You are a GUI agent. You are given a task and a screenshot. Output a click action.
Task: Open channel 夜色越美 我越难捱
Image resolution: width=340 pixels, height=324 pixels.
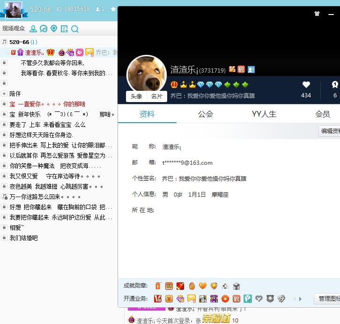click(x=56, y=186)
